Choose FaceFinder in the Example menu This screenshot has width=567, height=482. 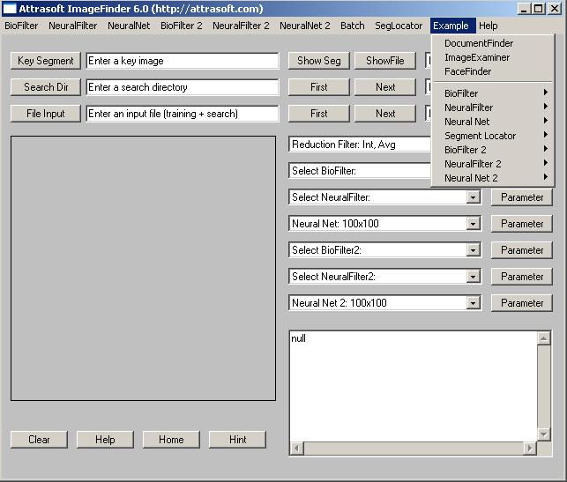(x=467, y=71)
